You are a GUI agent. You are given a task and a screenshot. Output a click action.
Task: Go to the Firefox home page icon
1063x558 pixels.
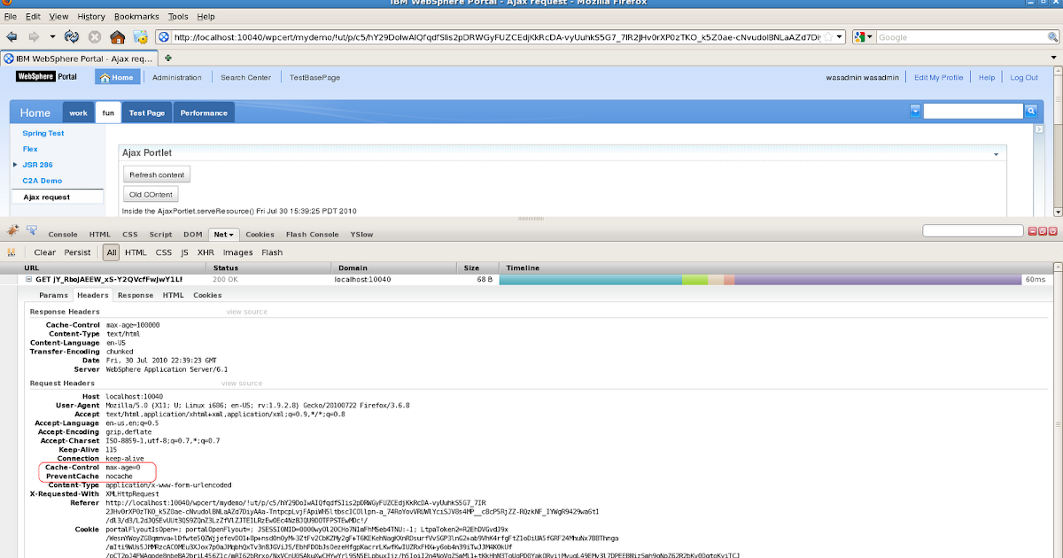(117, 36)
